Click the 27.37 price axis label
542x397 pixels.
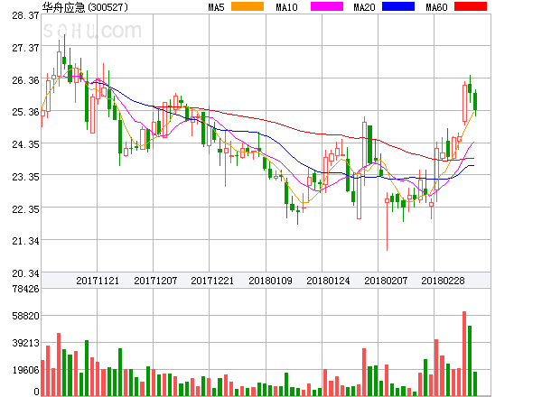pos(25,48)
